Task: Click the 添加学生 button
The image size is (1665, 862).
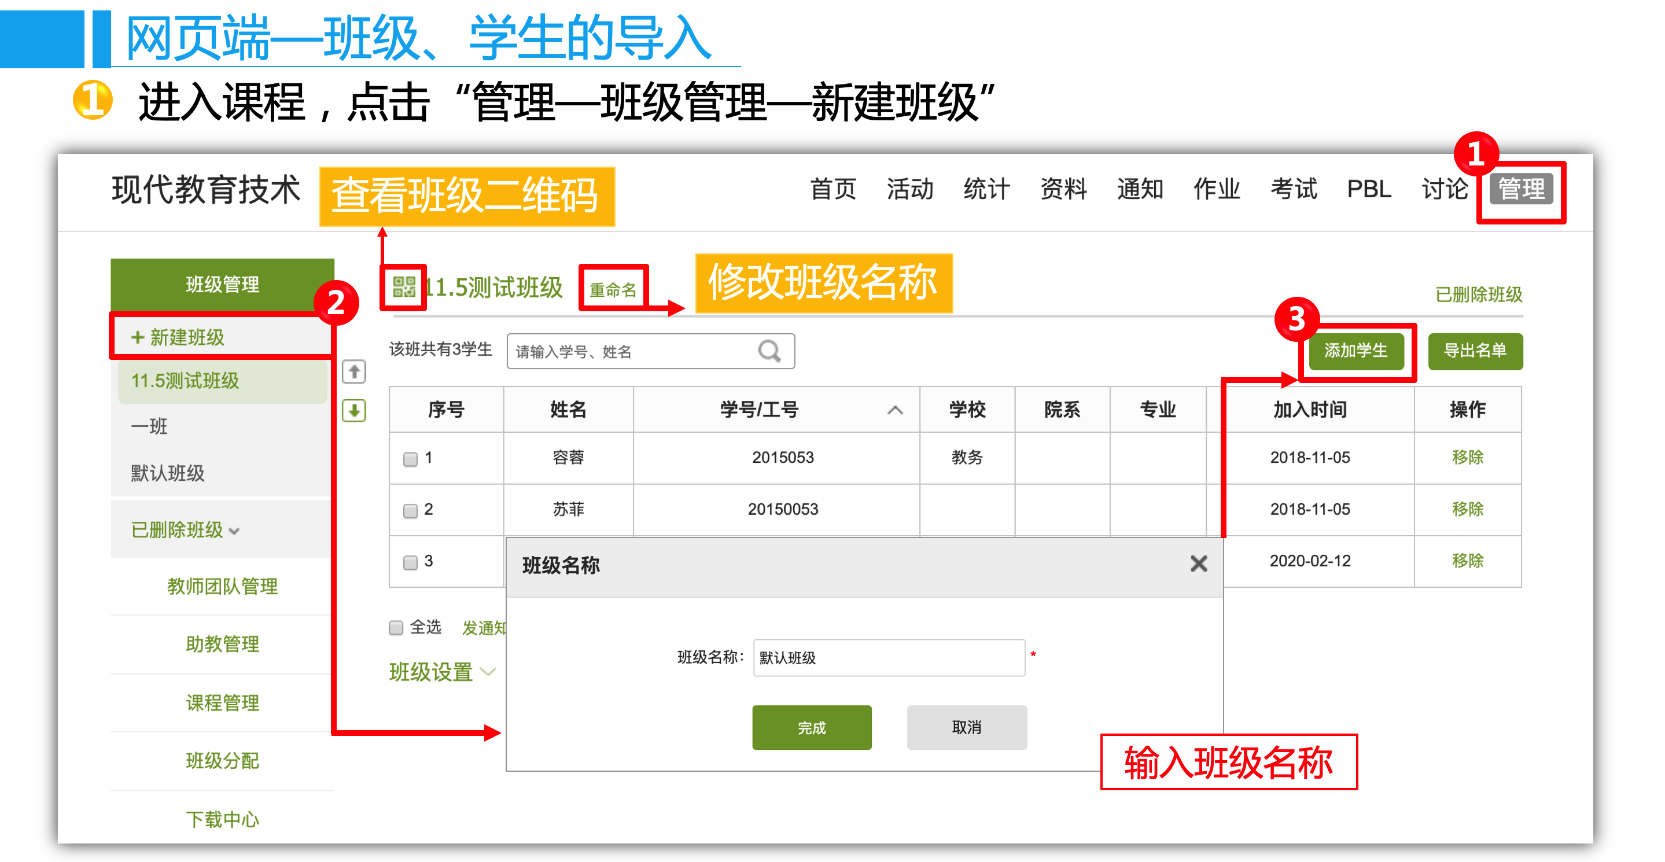Action: (x=1355, y=351)
